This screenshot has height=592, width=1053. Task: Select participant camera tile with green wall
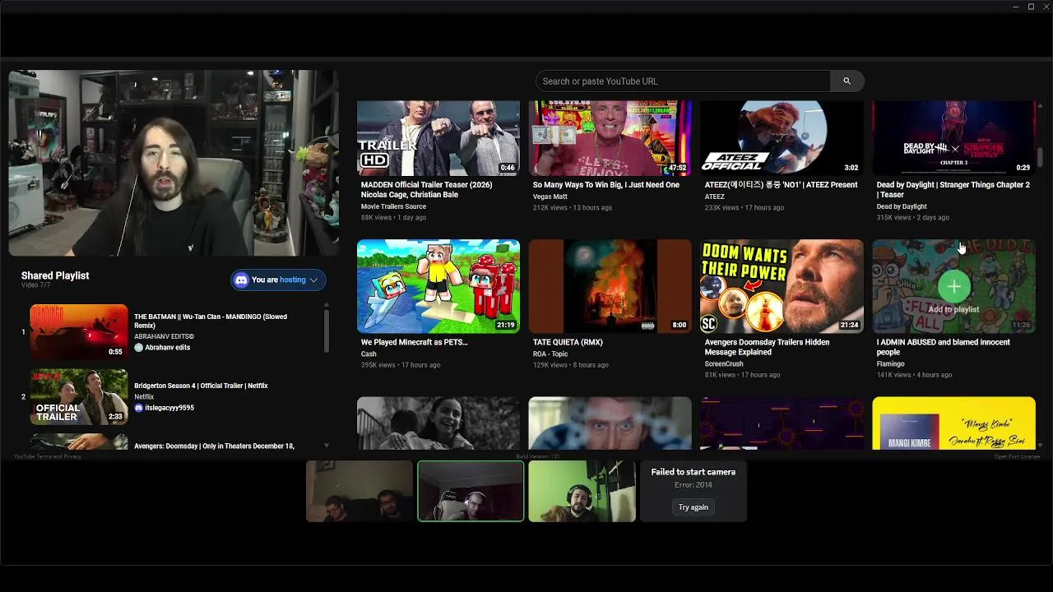pyautogui.click(x=582, y=491)
